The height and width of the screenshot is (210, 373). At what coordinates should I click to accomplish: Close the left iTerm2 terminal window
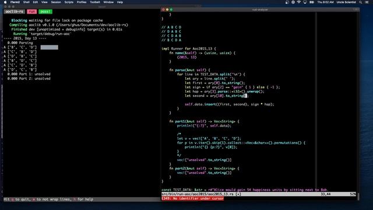(5, 6)
